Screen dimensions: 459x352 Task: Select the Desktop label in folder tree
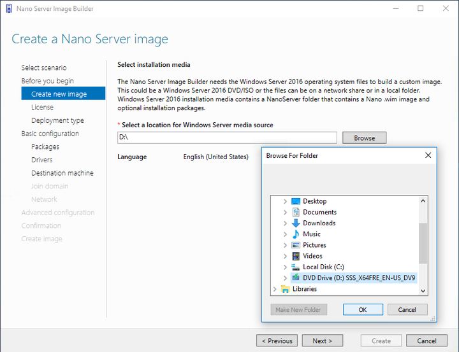315,201
